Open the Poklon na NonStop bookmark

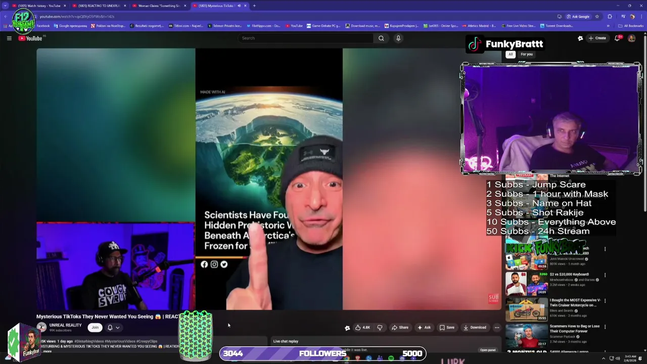(x=108, y=26)
